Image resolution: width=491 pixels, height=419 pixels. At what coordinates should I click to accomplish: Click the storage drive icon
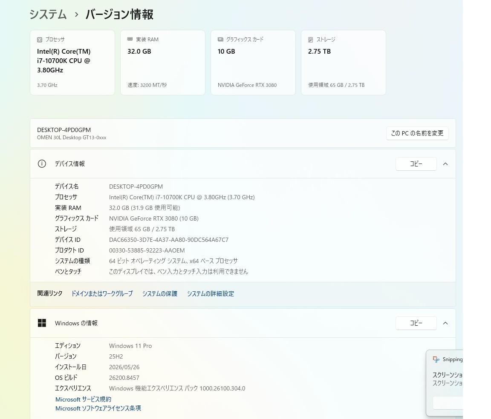click(311, 40)
